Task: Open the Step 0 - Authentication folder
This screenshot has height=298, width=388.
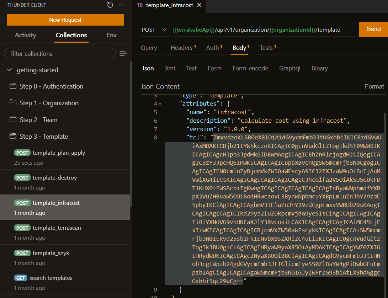Action: click(51, 86)
